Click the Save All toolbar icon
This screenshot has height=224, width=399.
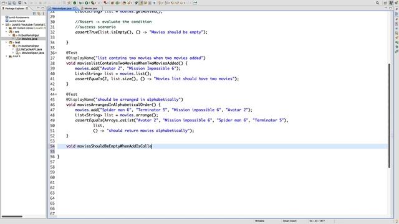[14, 3]
